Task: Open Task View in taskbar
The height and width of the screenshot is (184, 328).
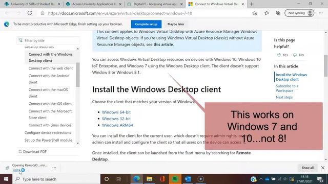Action: [x=119, y=179]
